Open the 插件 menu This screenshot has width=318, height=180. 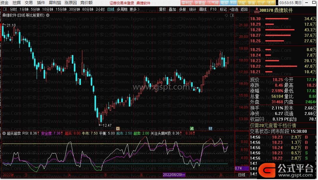(41, 3)
